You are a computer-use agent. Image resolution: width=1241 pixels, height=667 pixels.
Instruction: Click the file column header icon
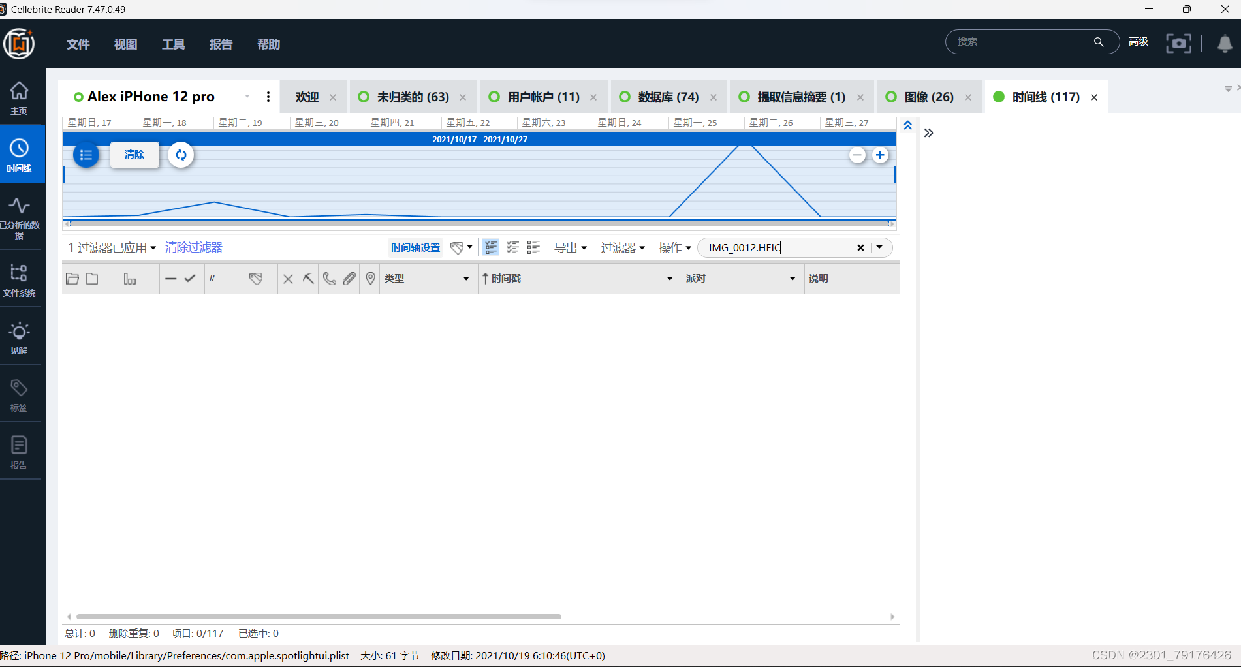click(x=92, y=279)
